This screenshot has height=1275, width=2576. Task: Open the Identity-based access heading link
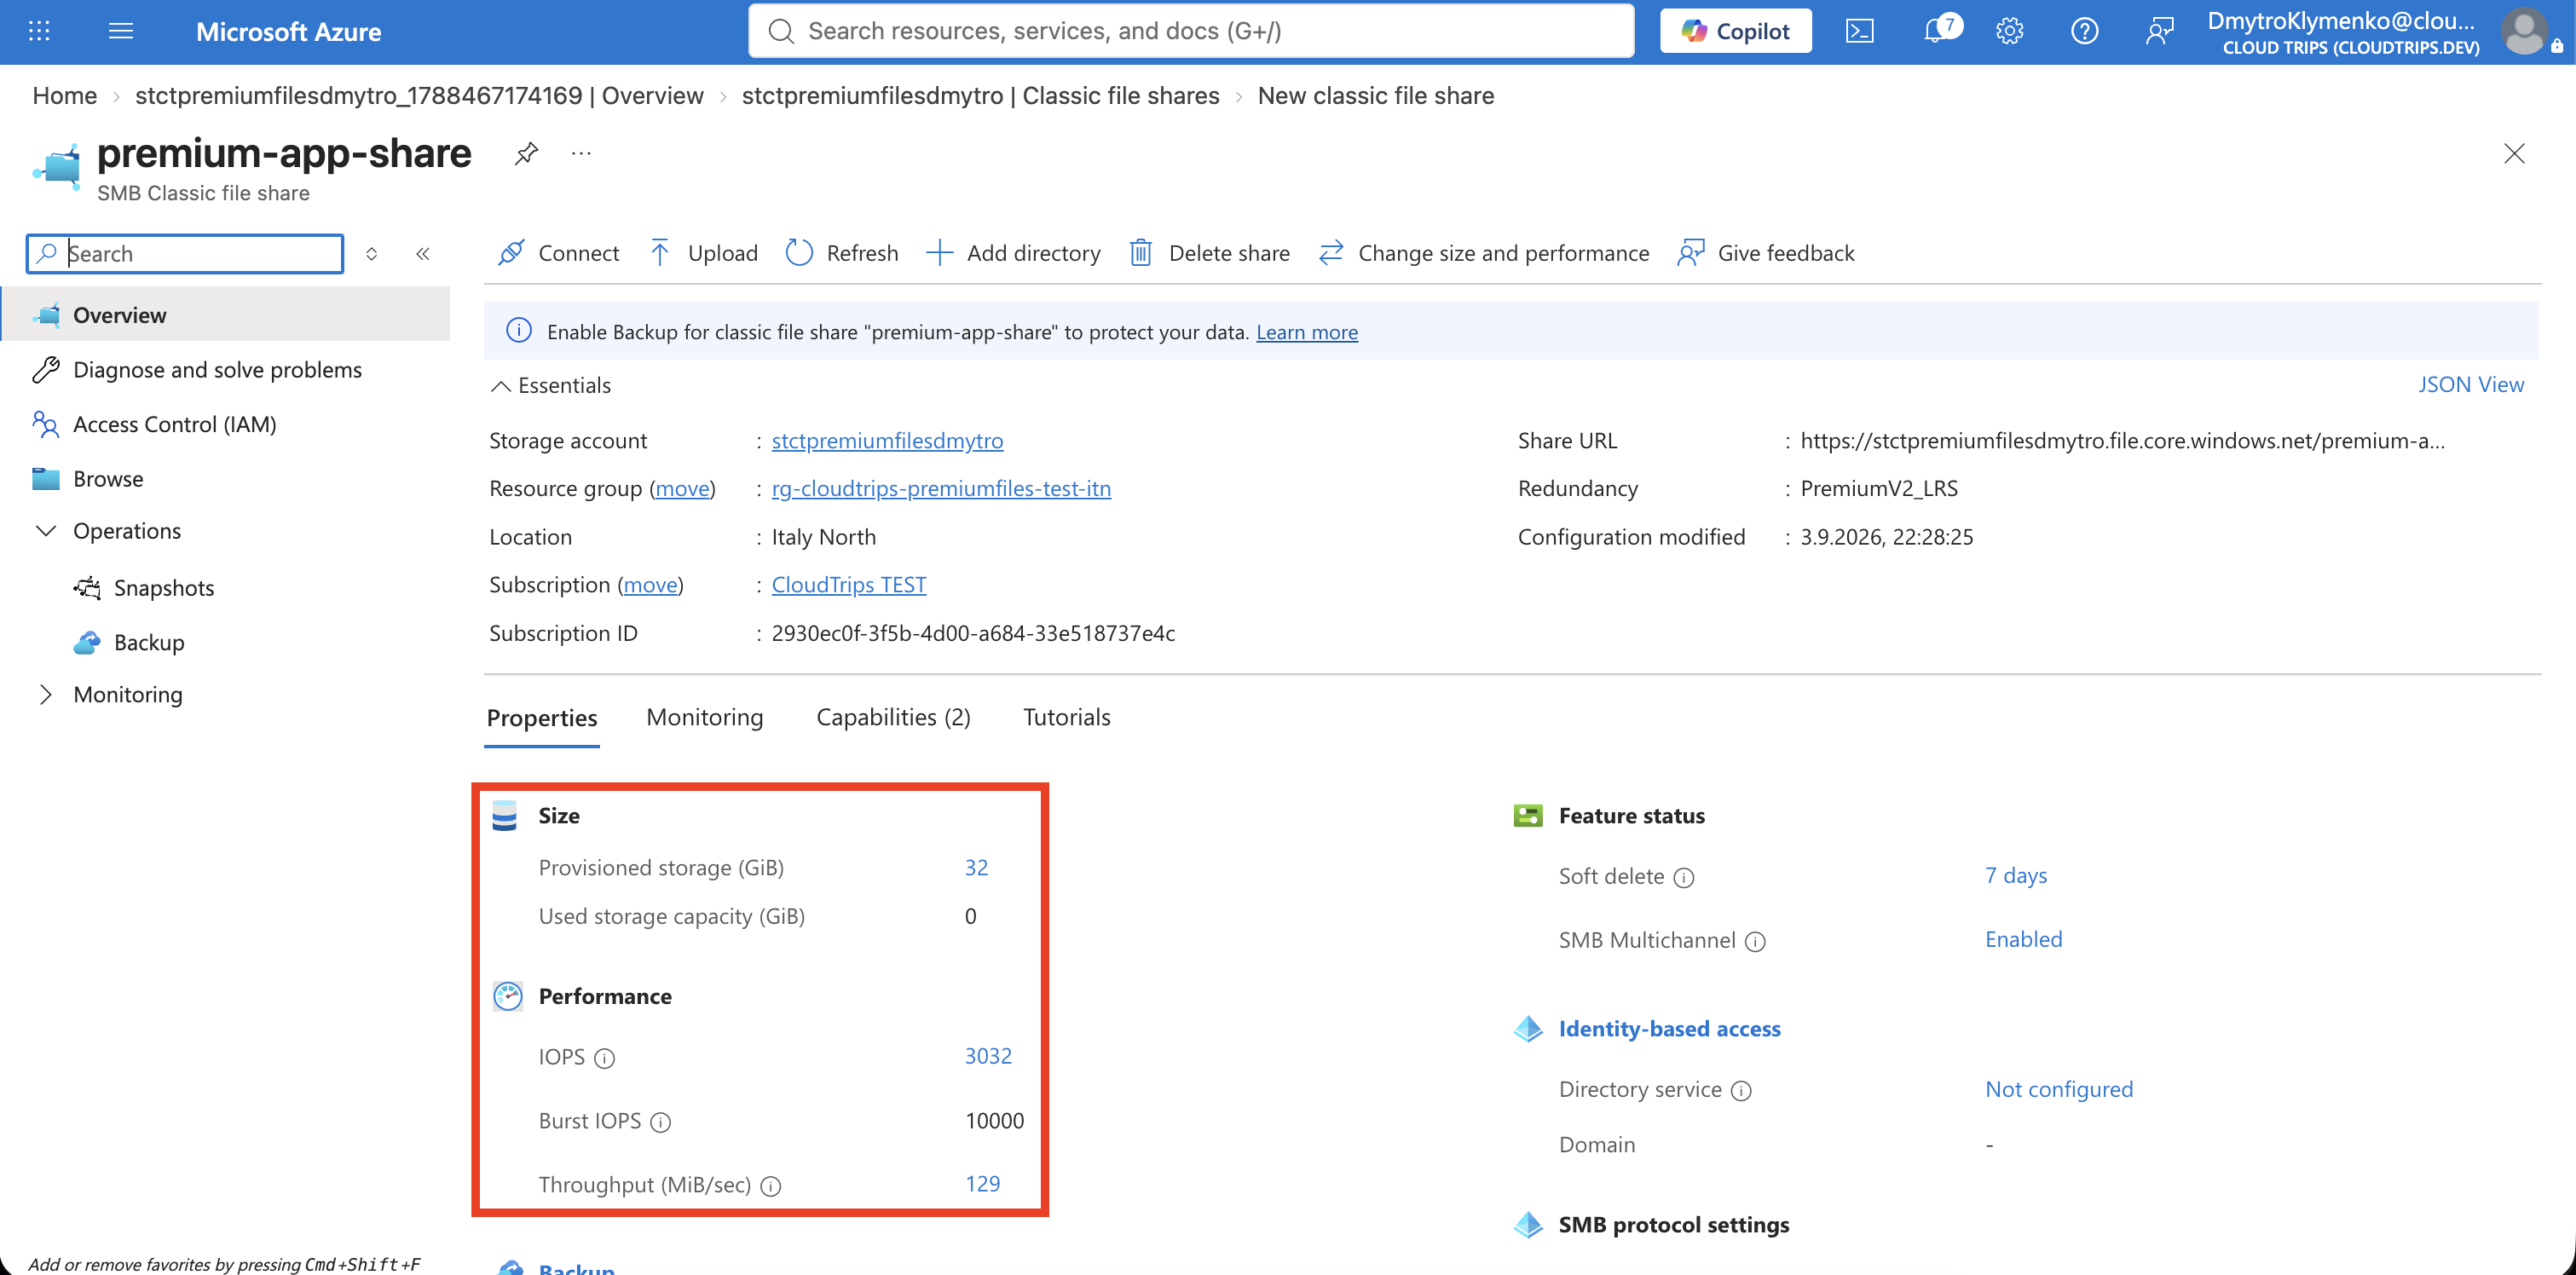1669,1029
